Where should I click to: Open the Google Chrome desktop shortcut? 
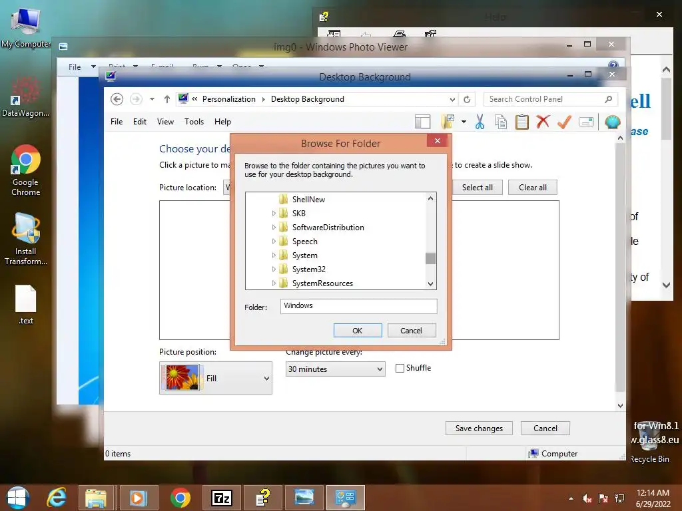coord(26,170)
